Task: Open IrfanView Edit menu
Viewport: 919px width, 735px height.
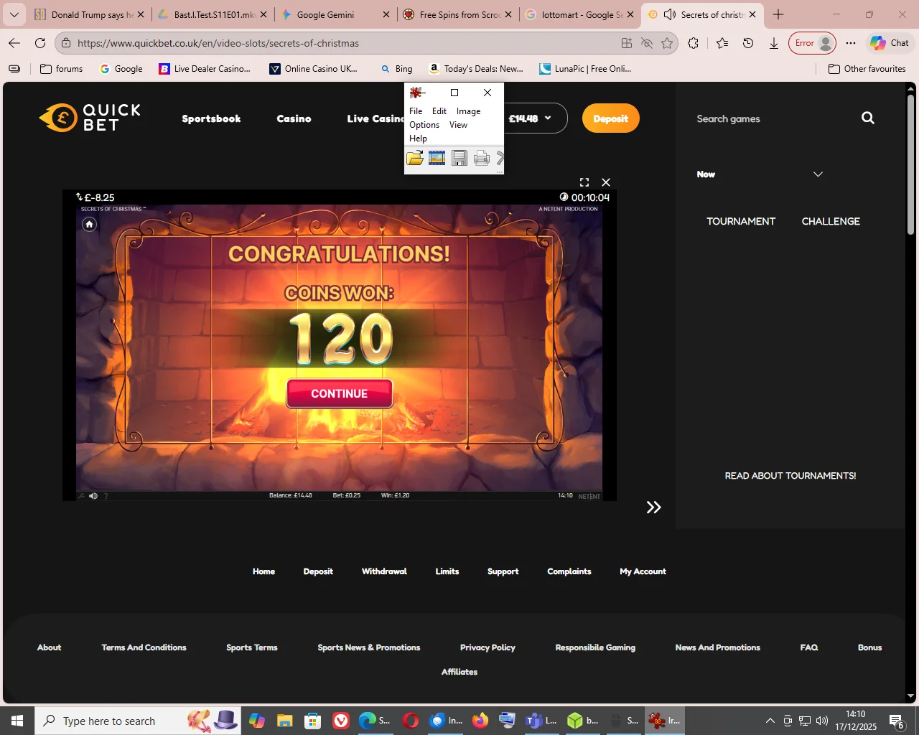Action: [x=439, y=111]
